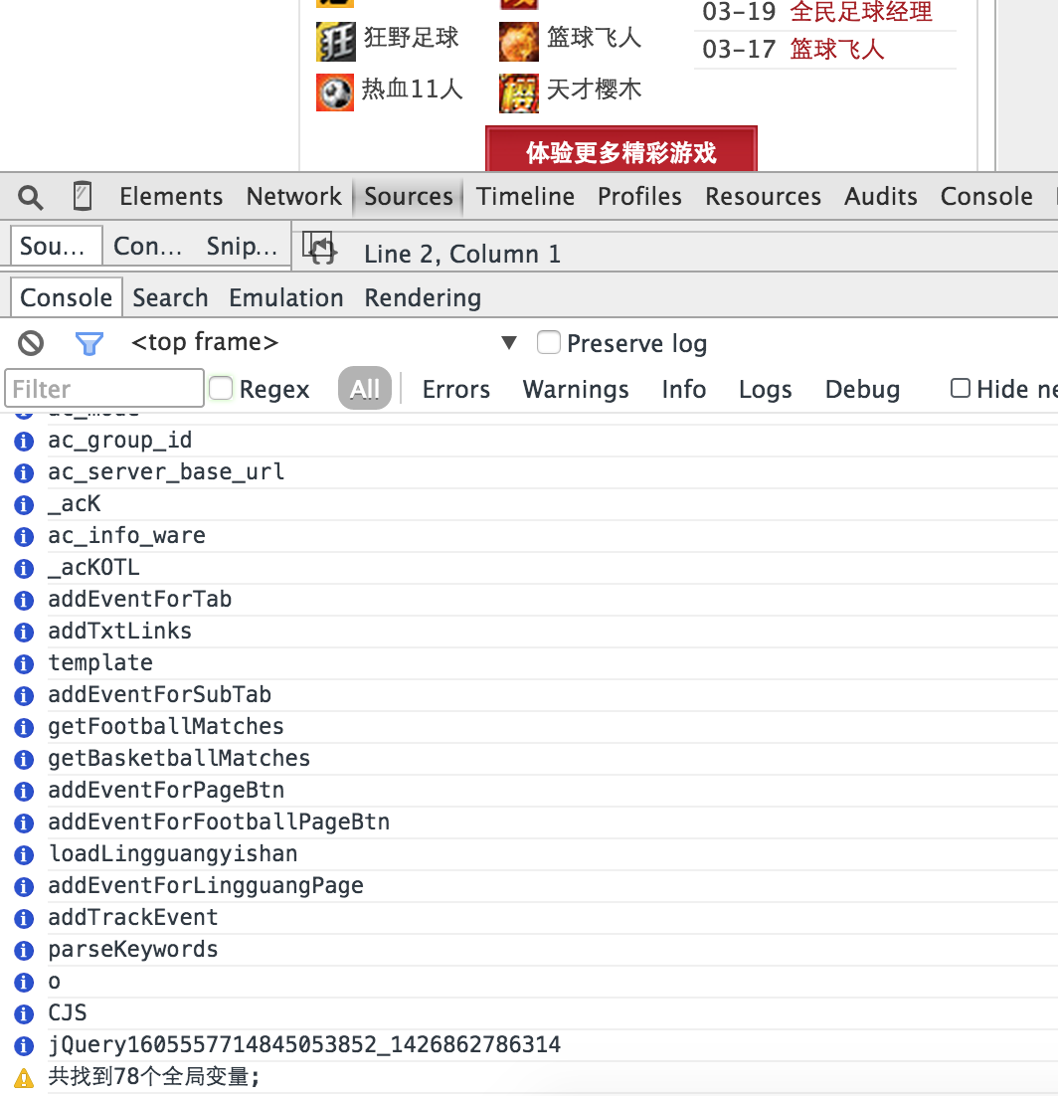Click the All filter button
Viewport: 1058px width, 1096px height.
pos(365,388)
